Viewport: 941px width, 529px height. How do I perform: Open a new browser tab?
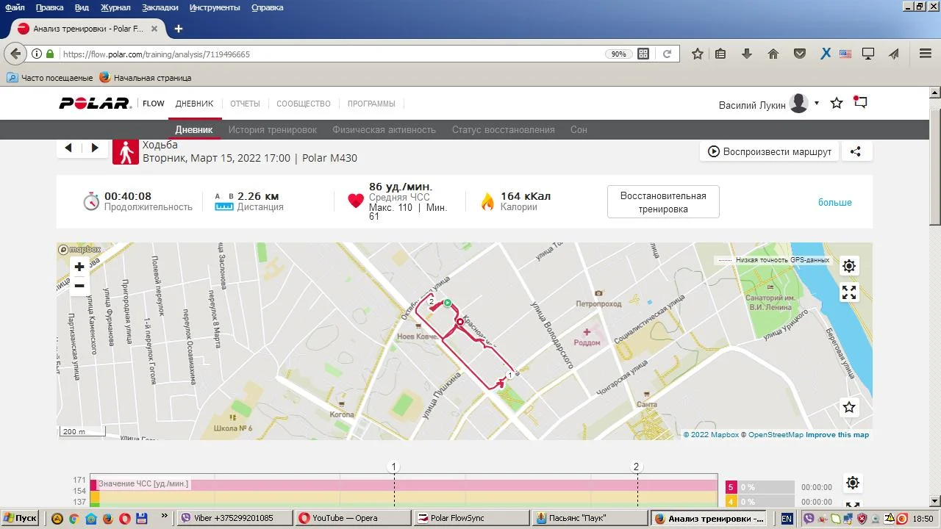[178, 29]
